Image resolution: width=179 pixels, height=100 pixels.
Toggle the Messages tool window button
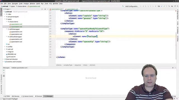pyautogui.click(x=48, y=96)
